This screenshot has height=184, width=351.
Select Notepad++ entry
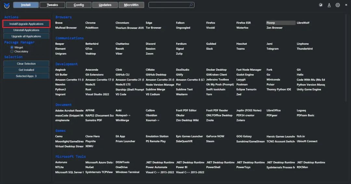click(123, 115)
